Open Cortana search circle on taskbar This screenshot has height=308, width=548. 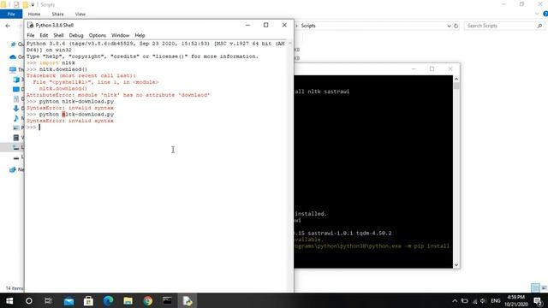(x=29, y=300)
